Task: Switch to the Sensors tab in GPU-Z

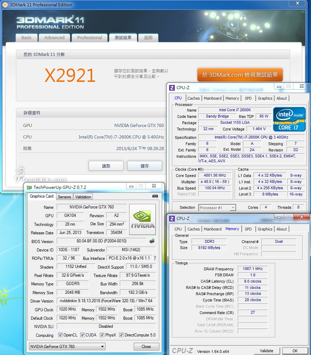Action: [x=64, y=197]
